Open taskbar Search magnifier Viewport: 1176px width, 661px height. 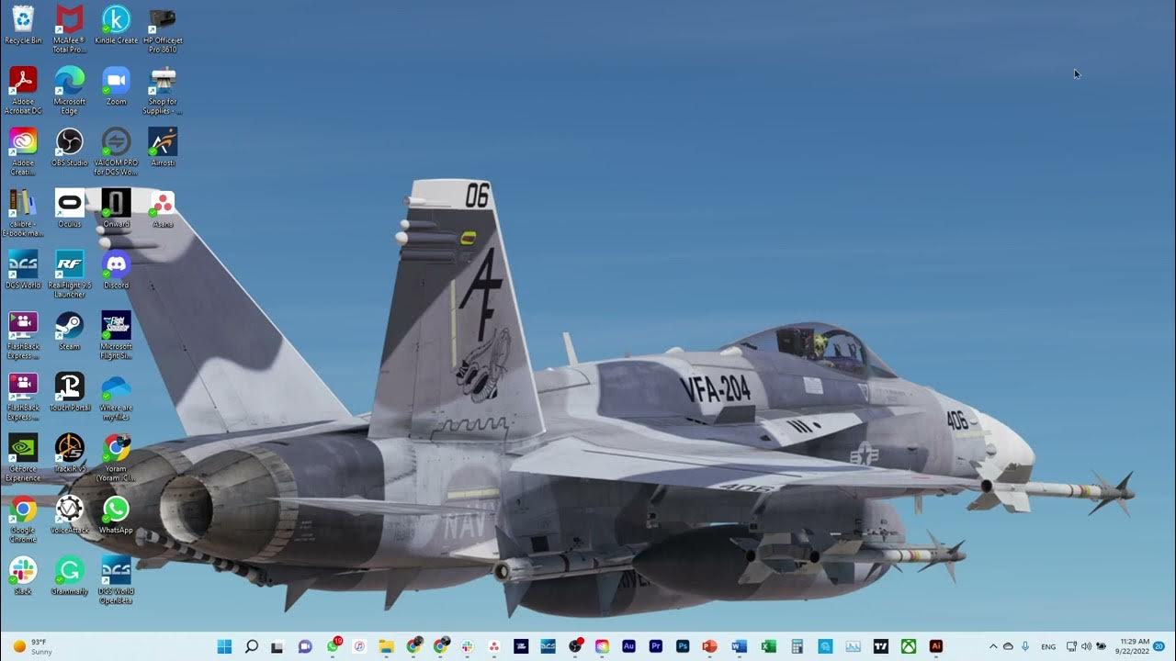(x=251, y=646)
